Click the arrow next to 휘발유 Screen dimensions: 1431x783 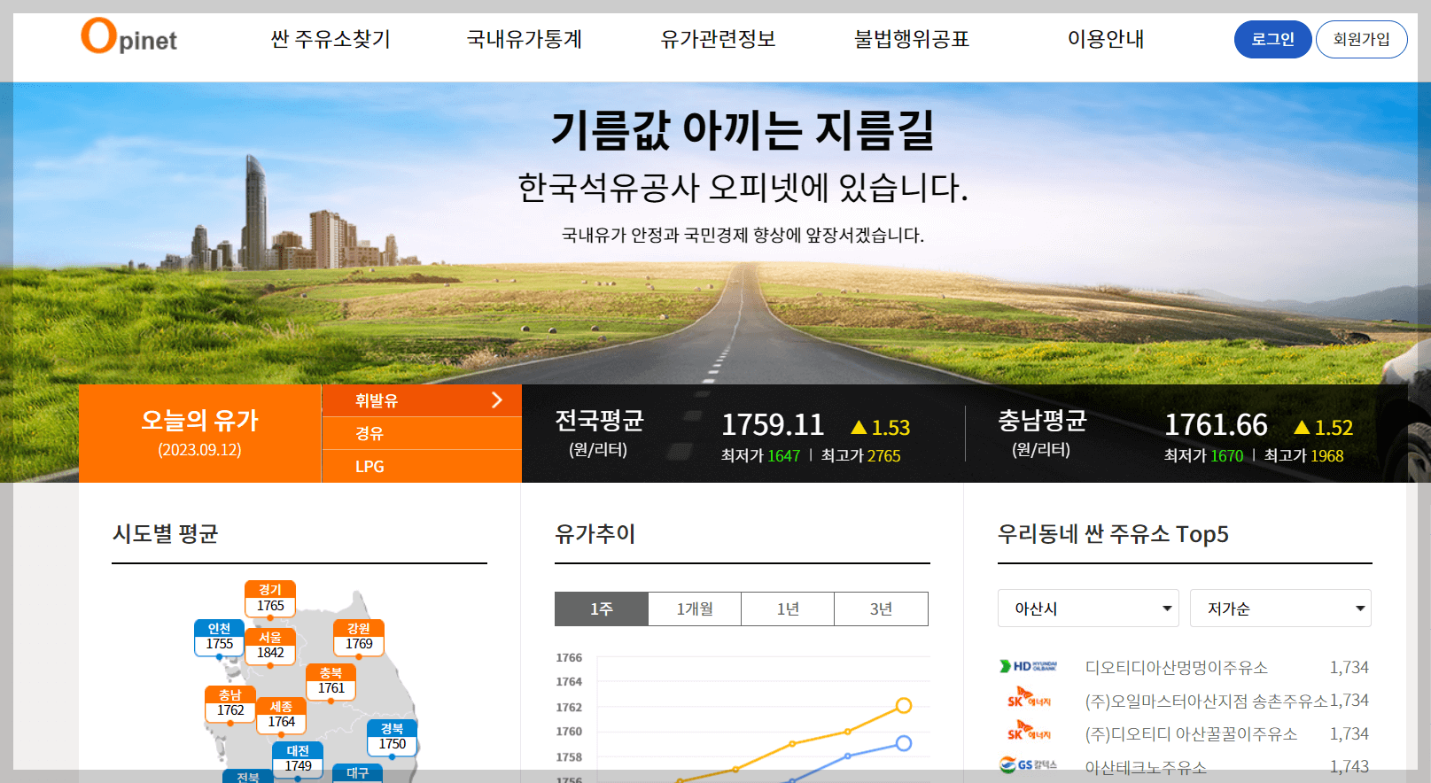(497, 400)
